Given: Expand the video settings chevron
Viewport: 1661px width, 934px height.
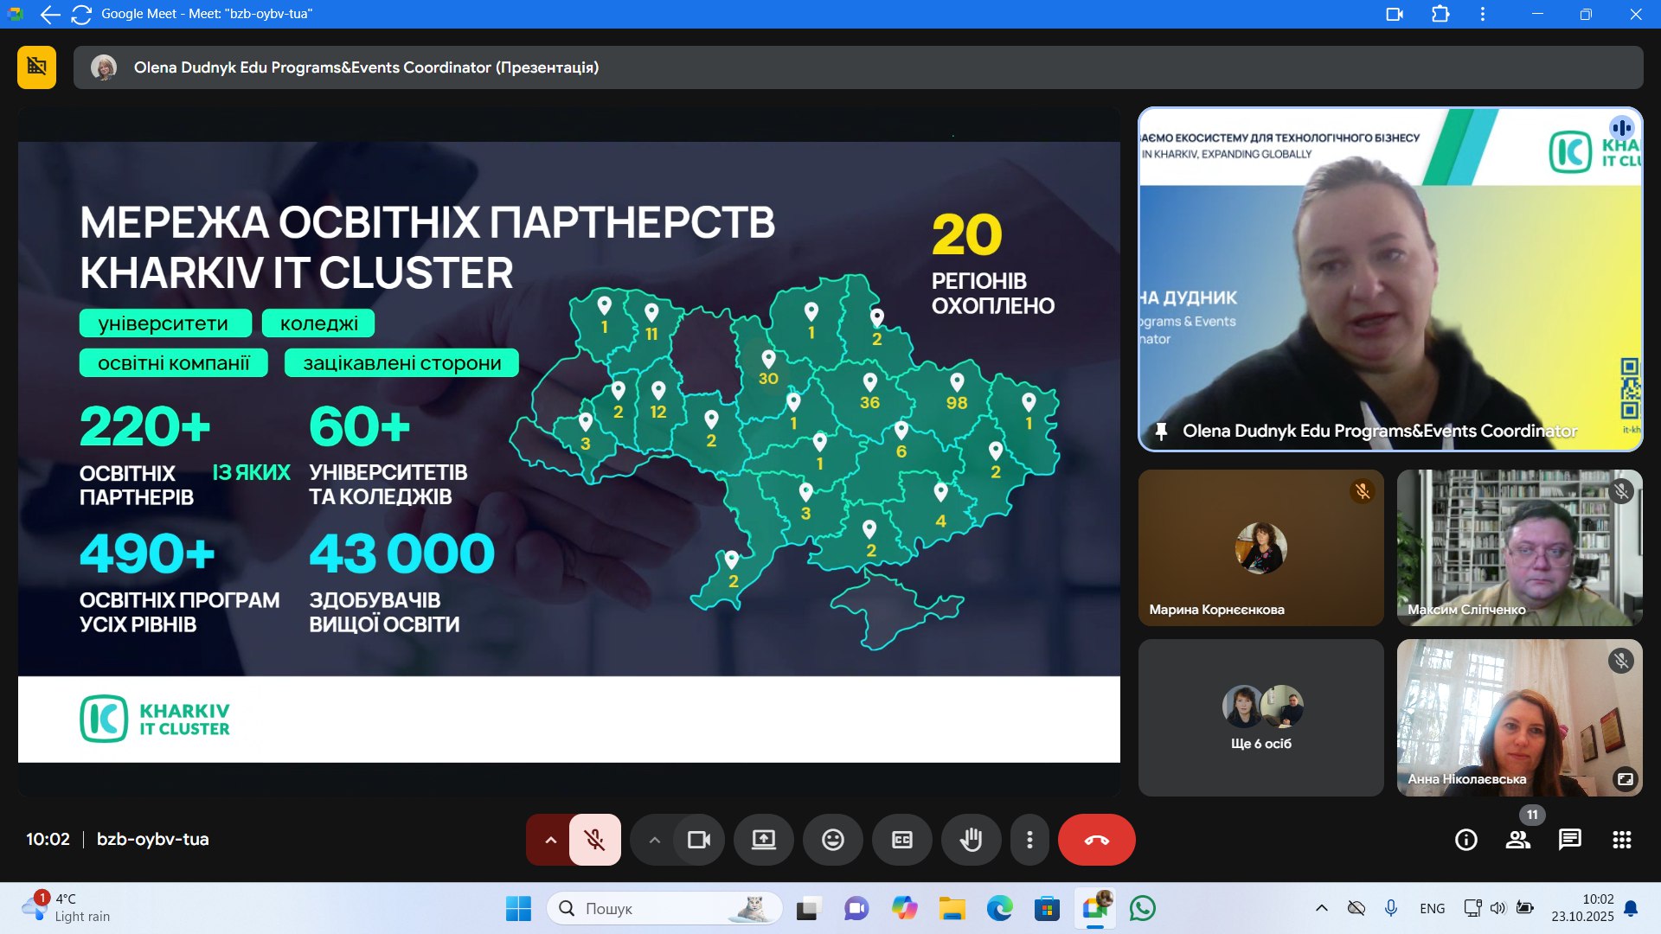Looking at the screenshot, I should [x=654, y=840].
